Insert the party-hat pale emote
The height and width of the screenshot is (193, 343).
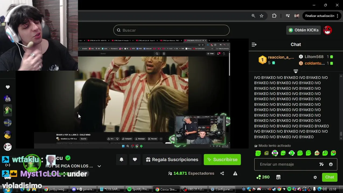click(x=317, y=153)
